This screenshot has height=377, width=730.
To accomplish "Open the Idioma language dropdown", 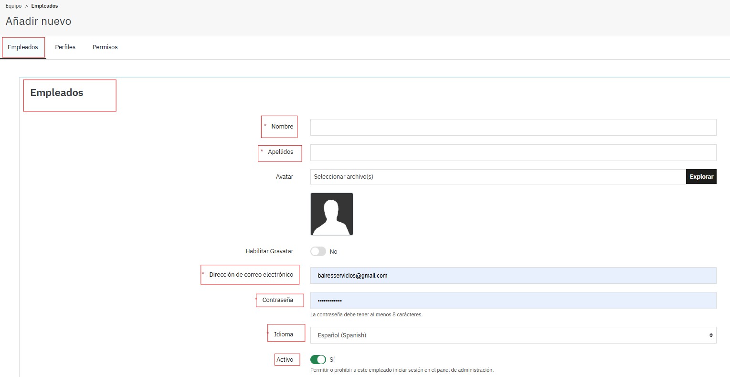I will coord(513,335).
